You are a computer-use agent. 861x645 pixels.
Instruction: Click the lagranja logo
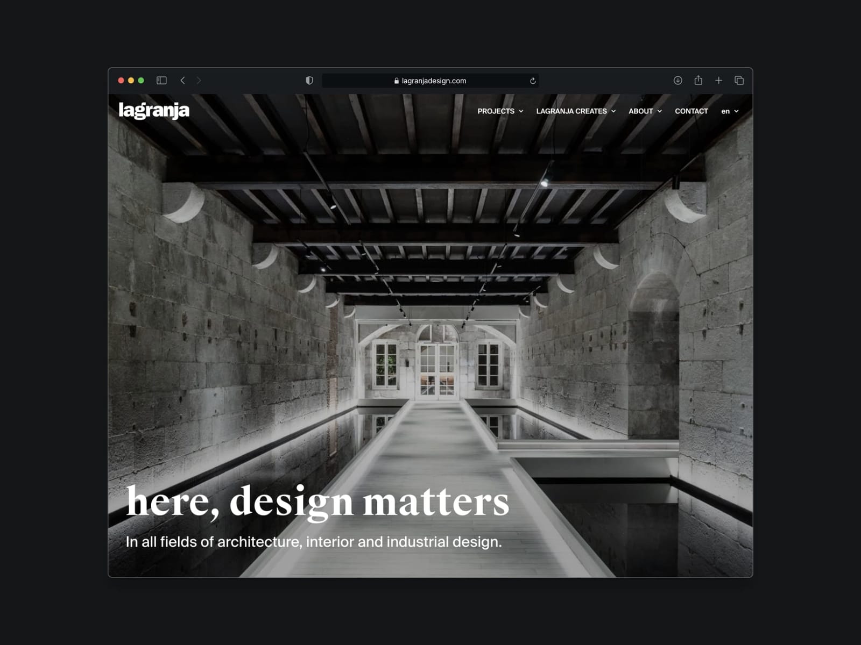(154, 110)
